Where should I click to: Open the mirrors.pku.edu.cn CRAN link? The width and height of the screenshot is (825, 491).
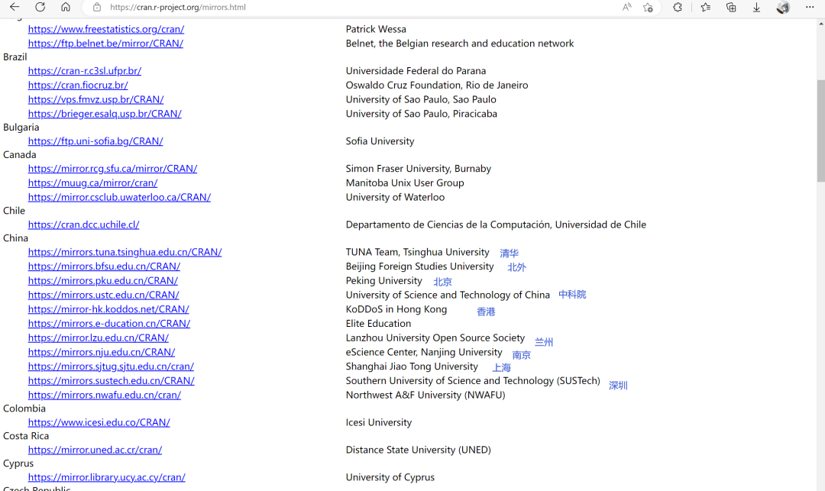click(102, 281)
